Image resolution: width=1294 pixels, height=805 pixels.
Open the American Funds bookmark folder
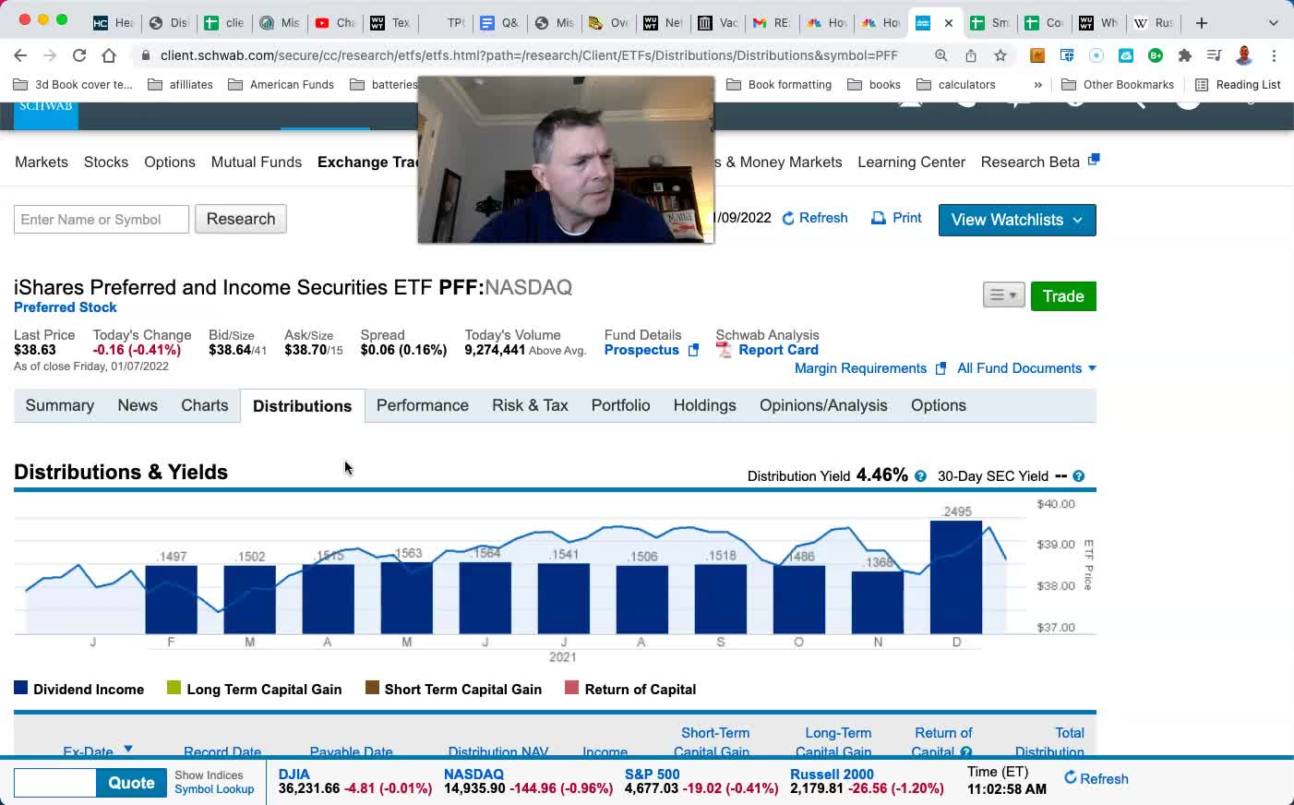(x=281, y=85)
